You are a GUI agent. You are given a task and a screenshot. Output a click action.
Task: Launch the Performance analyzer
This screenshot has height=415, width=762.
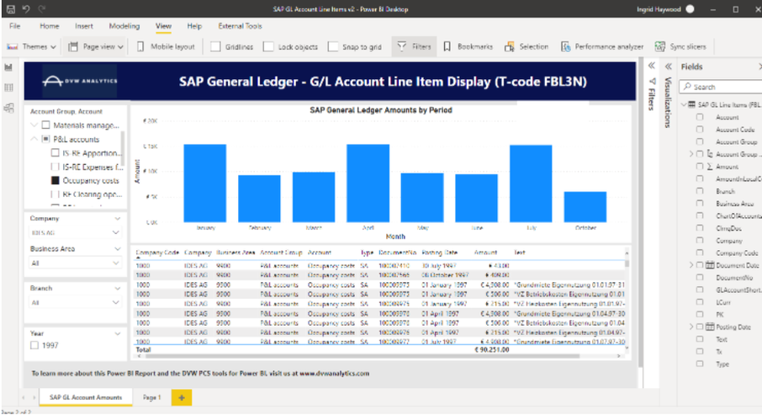tap(602, 47)
